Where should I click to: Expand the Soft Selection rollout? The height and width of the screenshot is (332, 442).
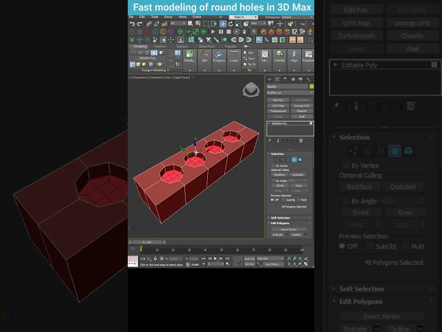pos(269,218)
